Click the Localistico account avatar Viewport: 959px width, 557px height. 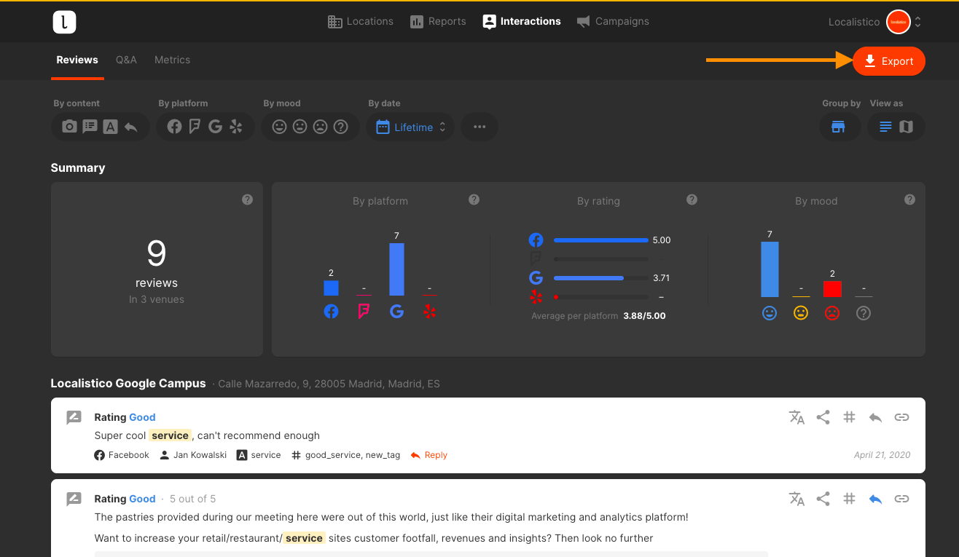[x=898, y=22]
